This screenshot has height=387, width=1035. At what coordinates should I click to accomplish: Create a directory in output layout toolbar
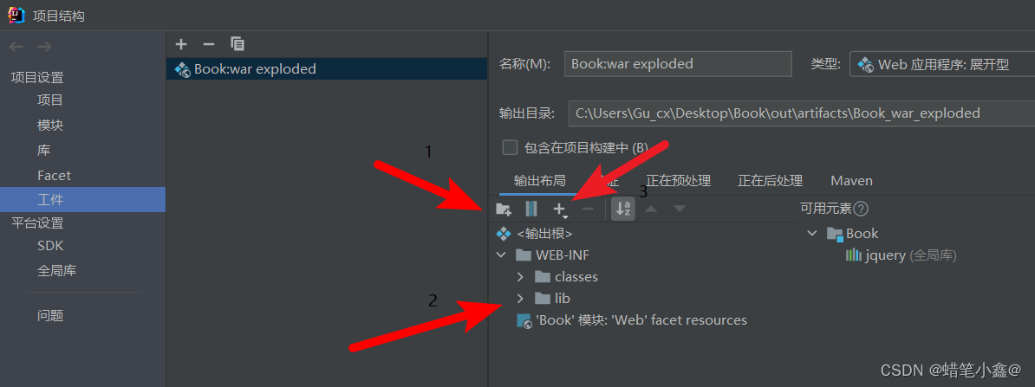click(x=504, y=210)
